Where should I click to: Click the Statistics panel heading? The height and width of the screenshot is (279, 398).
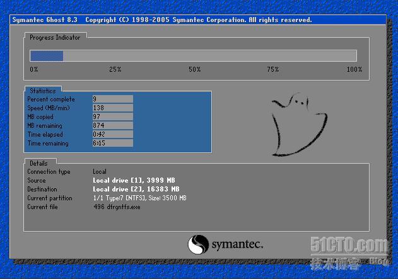point(43,91)
